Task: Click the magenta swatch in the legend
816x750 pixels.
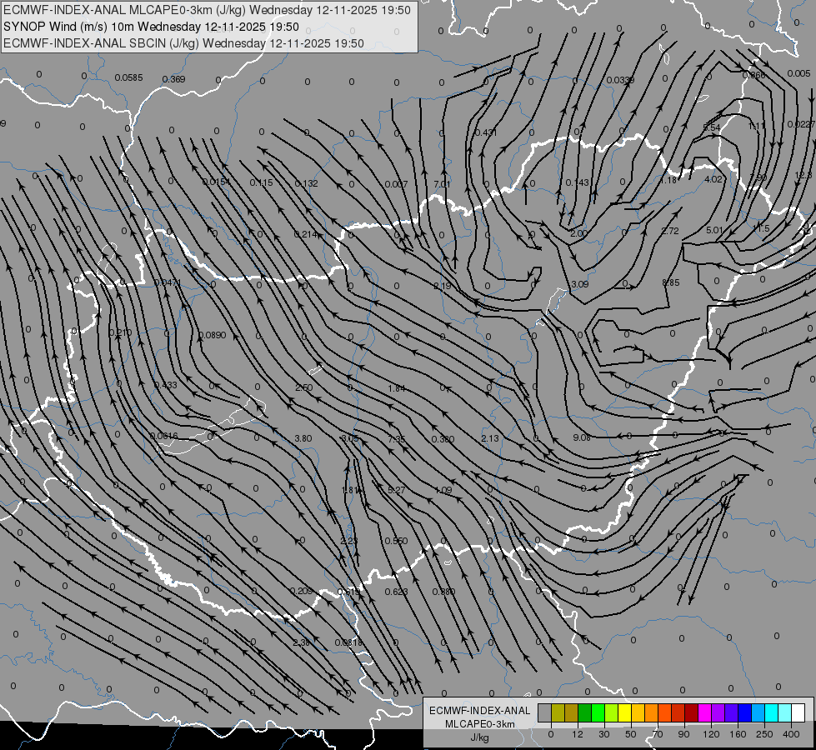Action: tap(705, 712)
